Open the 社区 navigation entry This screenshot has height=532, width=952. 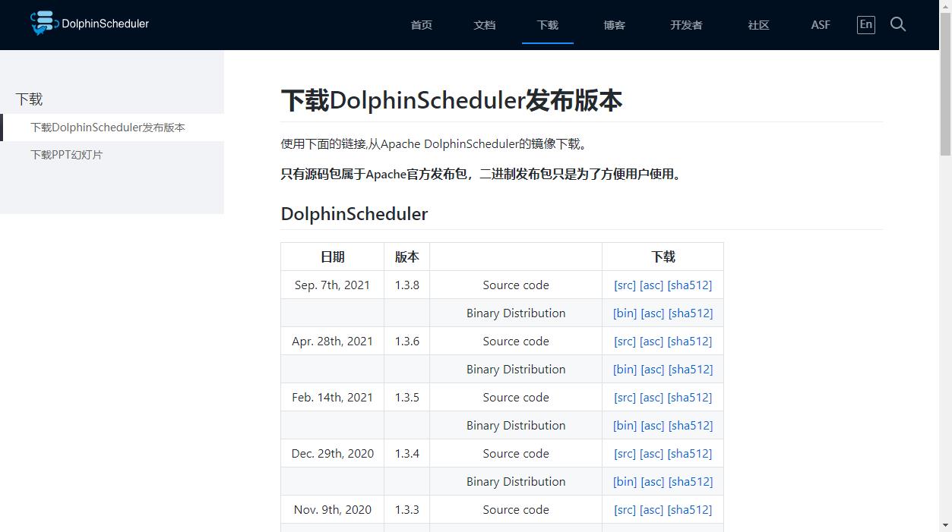[x=757, y=25]
